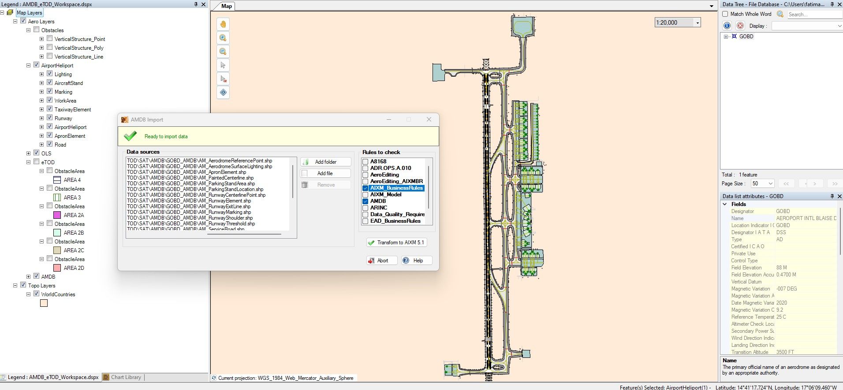Select the Map Layers tree root
This screenshot has width=843, height=390.
coord(29,13)
